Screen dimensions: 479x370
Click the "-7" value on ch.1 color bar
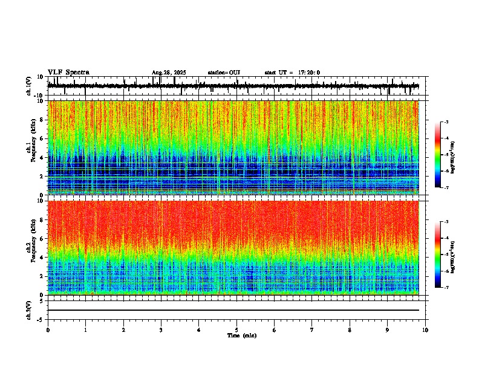coord(446,187)
